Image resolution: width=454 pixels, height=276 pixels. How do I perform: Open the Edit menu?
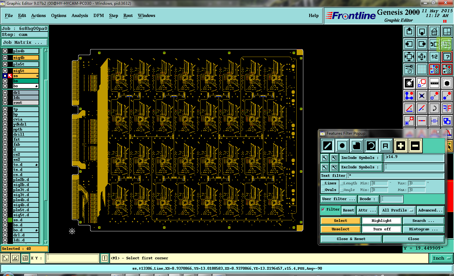coord(22,15)
